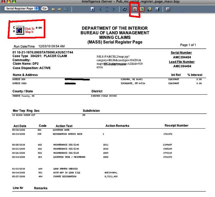This screenshot has width=215, height=197.
Task: Click the macOS green zoom window button
Action: [x=14, y=1]
